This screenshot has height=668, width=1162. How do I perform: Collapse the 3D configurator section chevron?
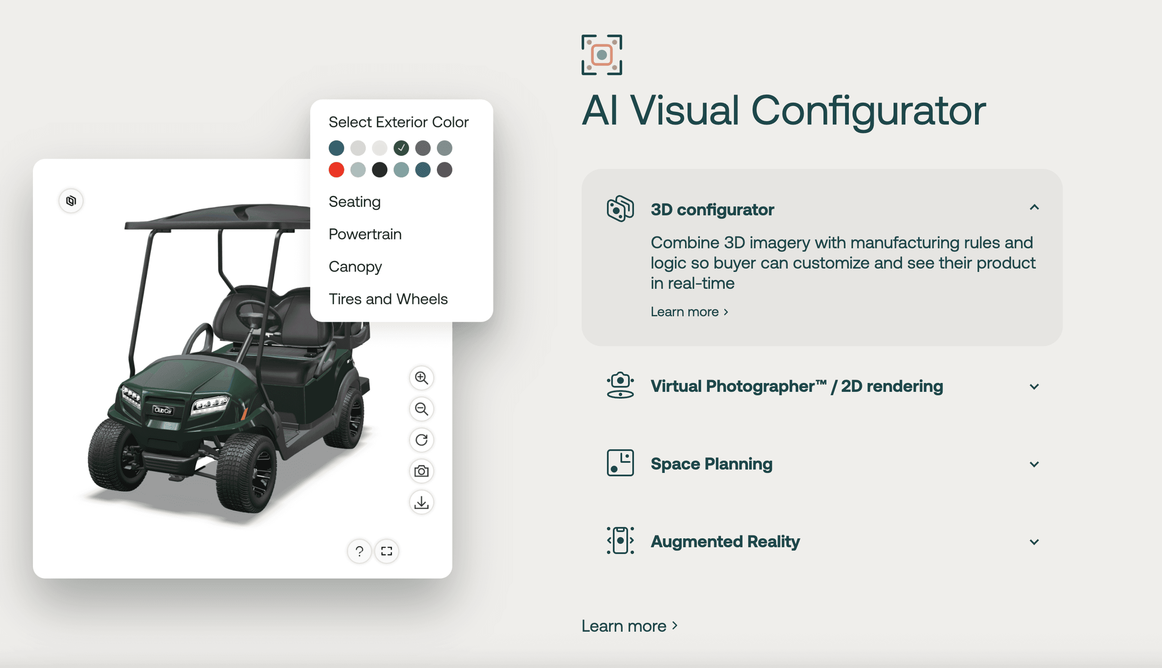1034,207
